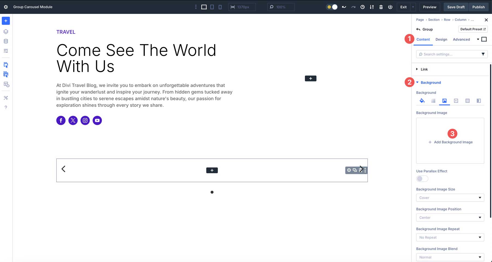Viewport: 492px width, 262px height.
Task: Select the tablet preview icon
Action: (212, 7)
